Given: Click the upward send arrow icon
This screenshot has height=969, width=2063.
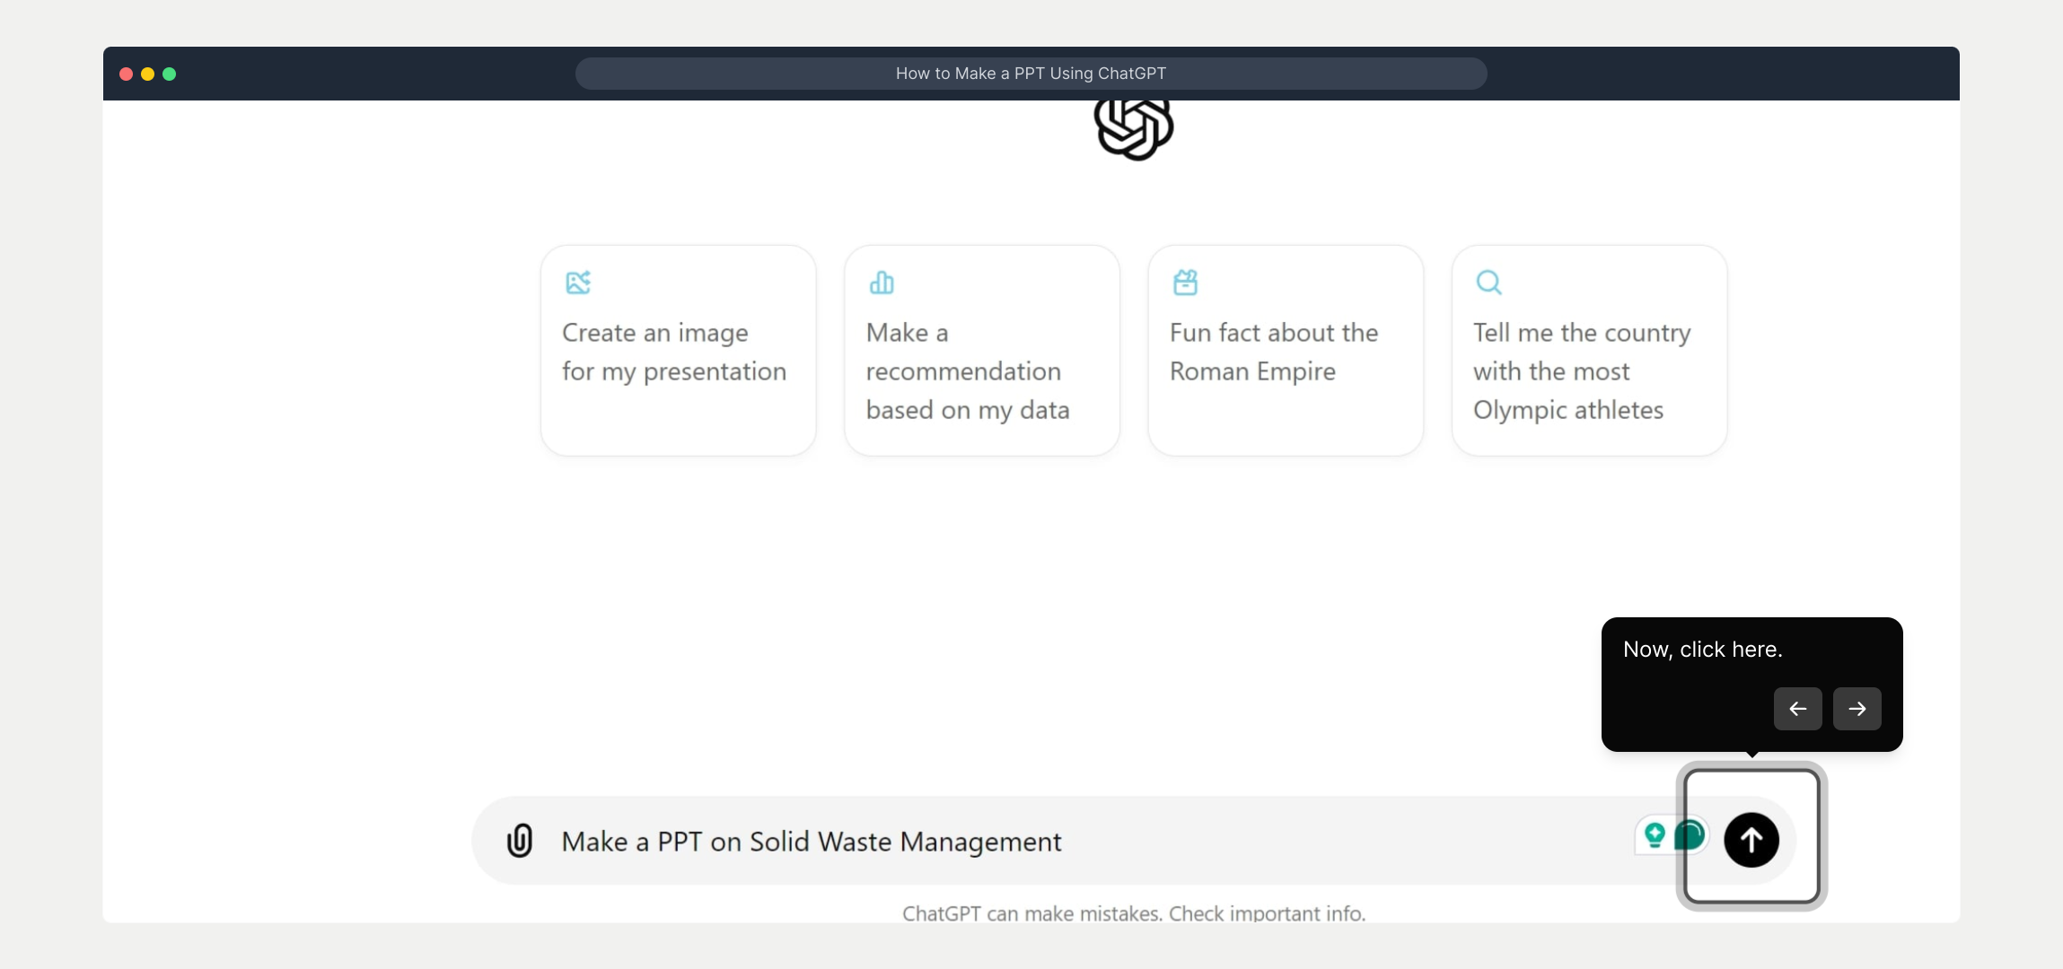Looking at the screenshot, I should tap(1751, 840).
